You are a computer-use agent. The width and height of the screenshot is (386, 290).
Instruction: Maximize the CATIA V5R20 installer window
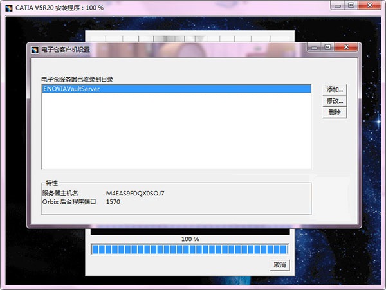pos(351,5)
